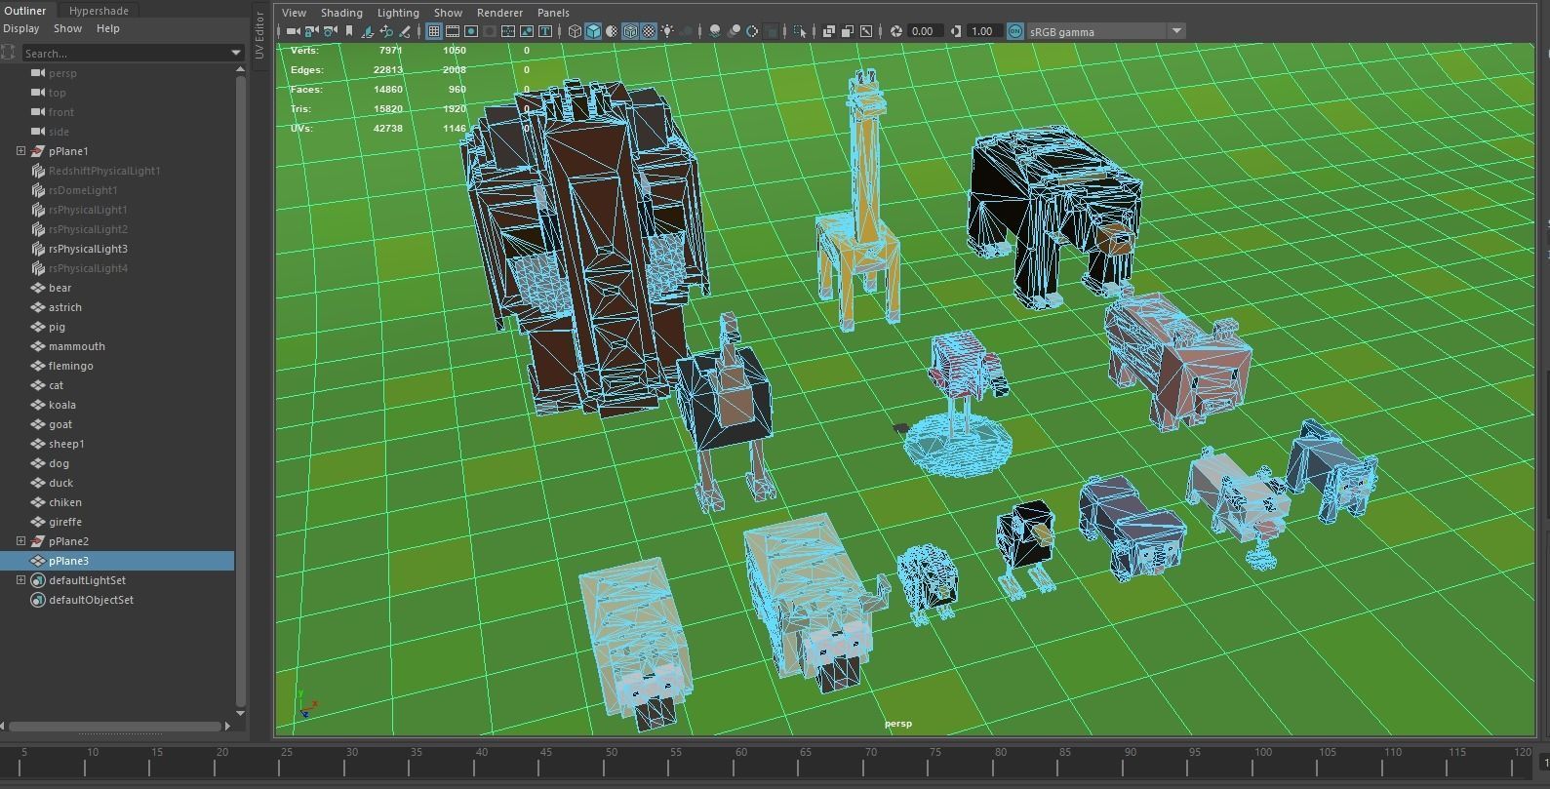Toggle Screen Space Ambient Occlusion
Screen dimensions: 1550x789
point(715,31)
